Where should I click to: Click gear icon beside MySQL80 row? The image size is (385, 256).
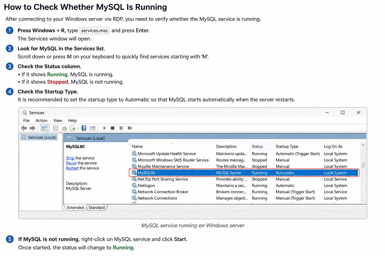click(x=134, y=172)
